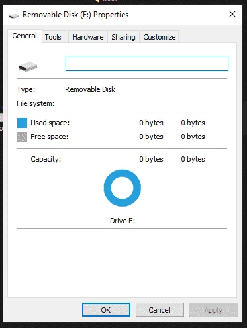
Task: Click the 'Removable Disk (E:) Properties' window title
Action: (75, 15)
